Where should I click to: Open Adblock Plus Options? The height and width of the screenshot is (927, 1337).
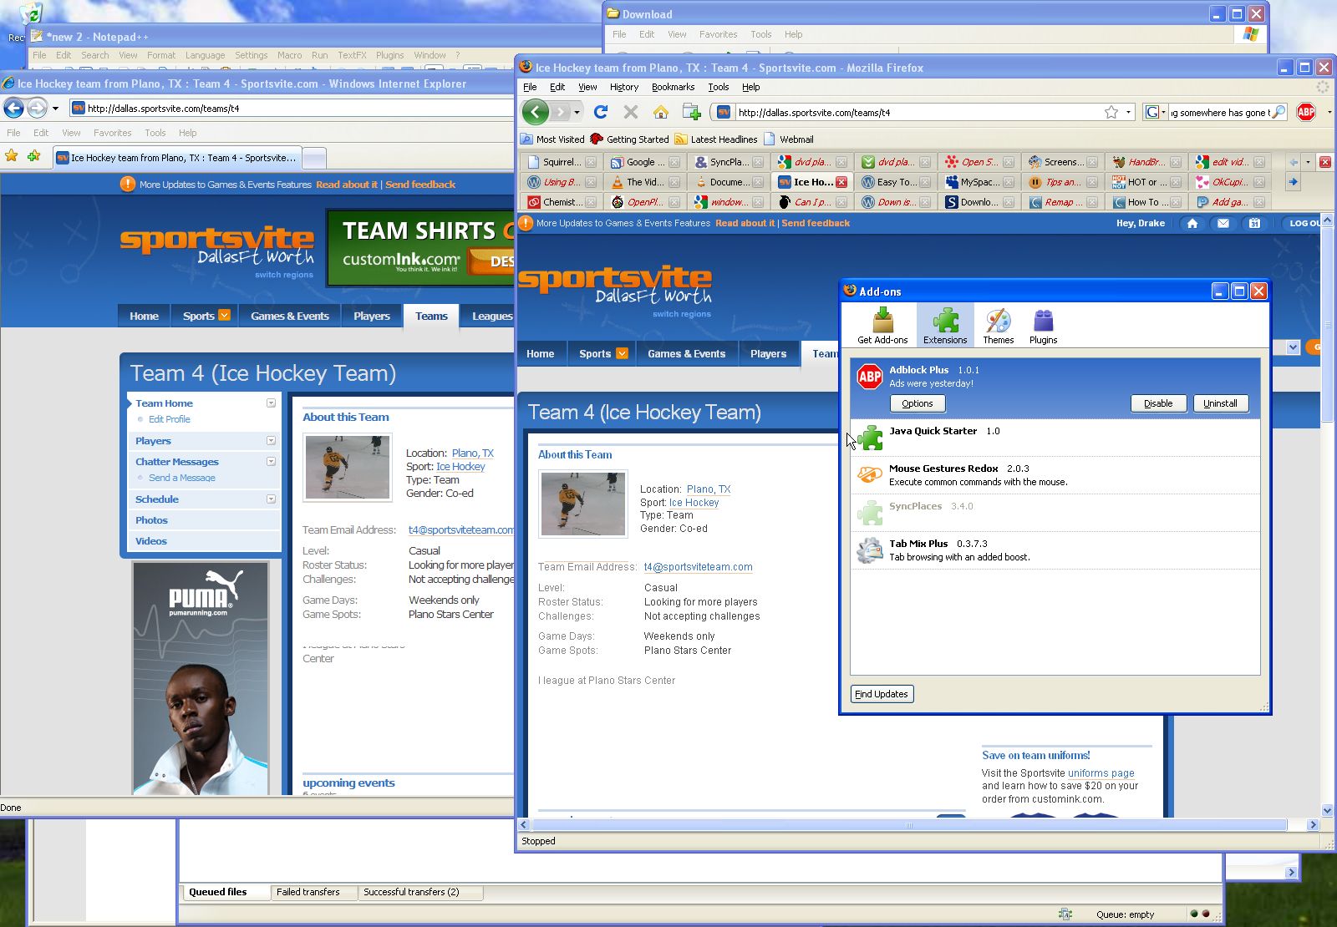click(917, 403)
